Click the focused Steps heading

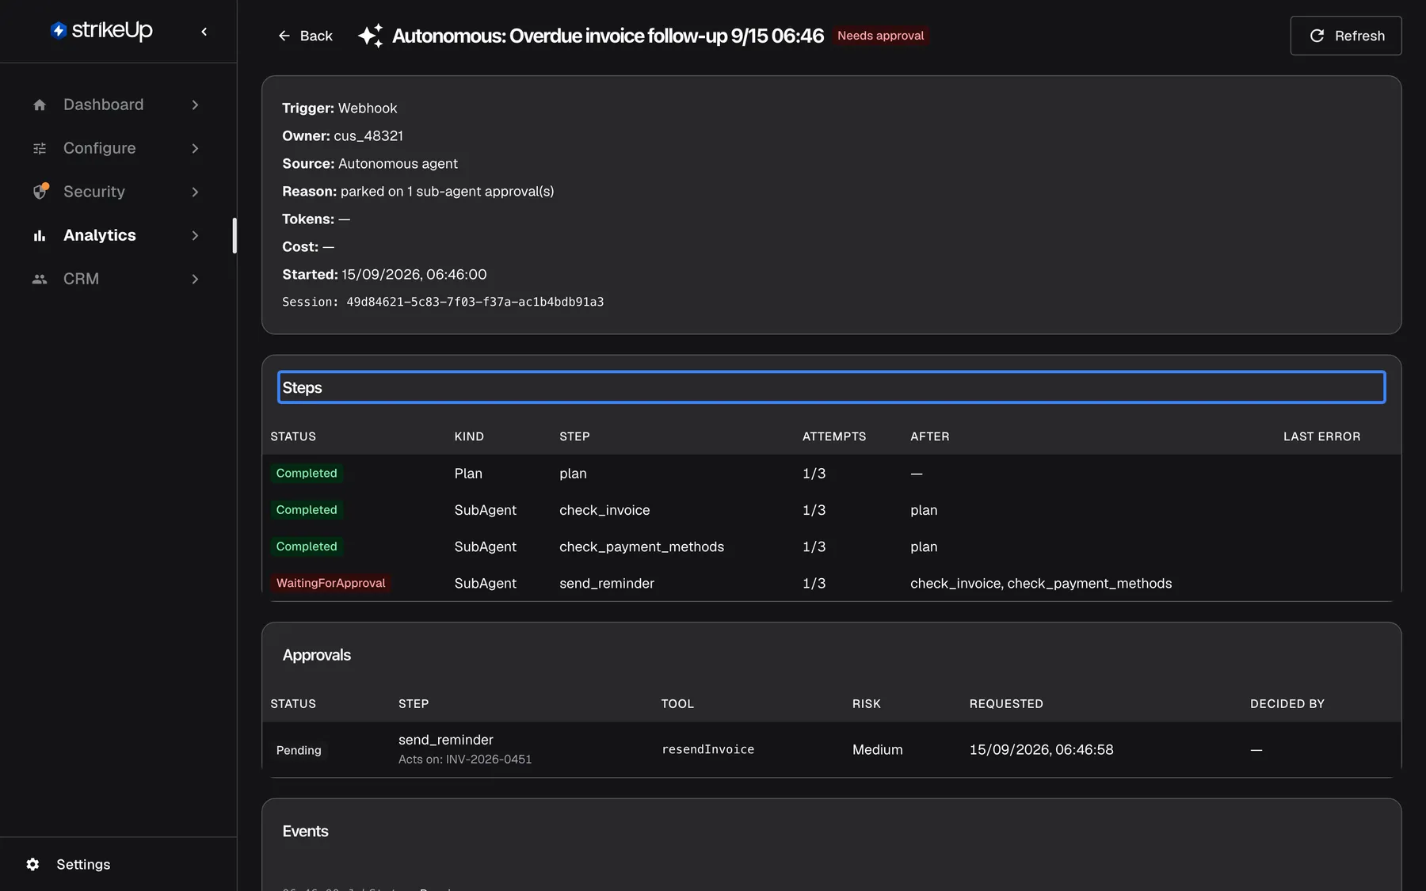coord(831,387)
